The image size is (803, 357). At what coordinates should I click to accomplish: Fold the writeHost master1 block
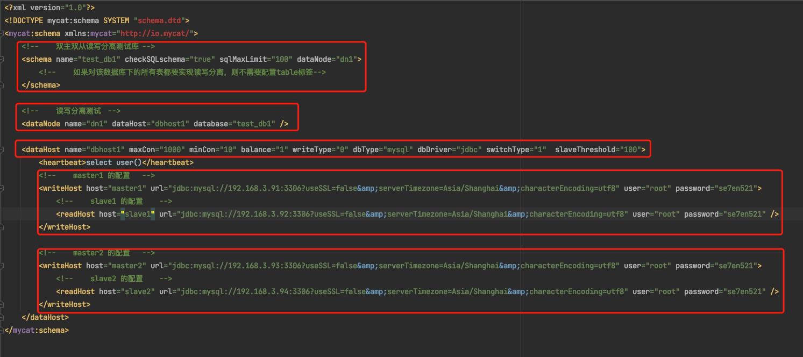3,189
